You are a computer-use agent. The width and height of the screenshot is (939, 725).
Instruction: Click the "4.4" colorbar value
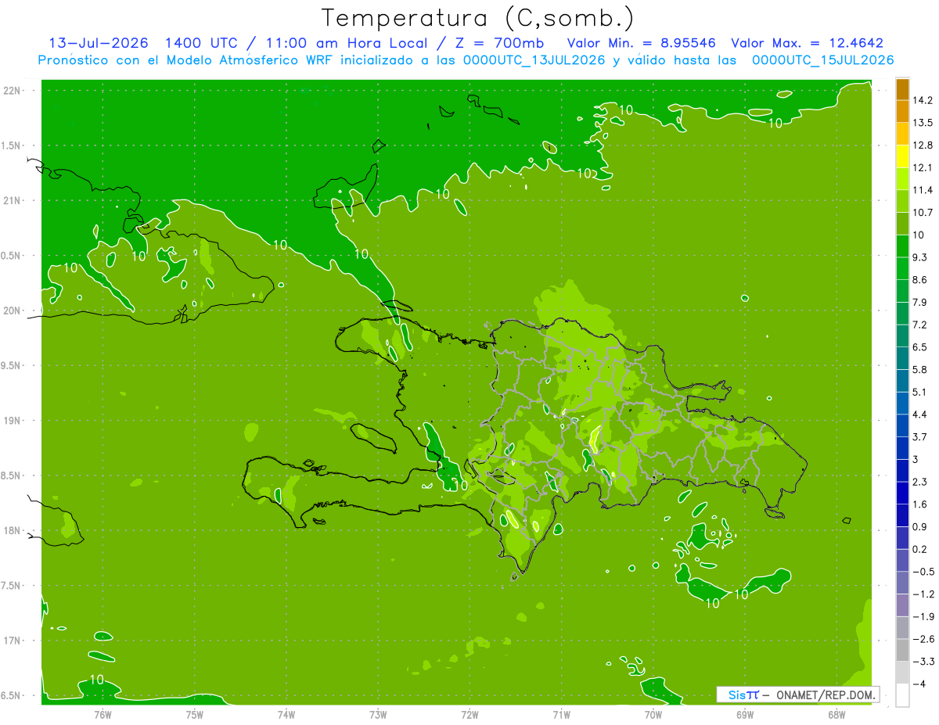pos(921,415)
